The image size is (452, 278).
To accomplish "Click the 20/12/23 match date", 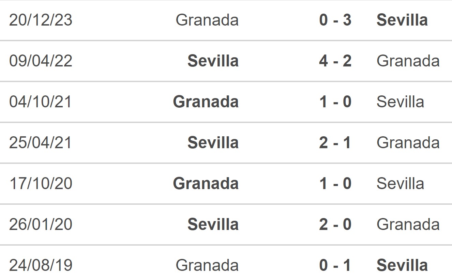I will [41, 20].
